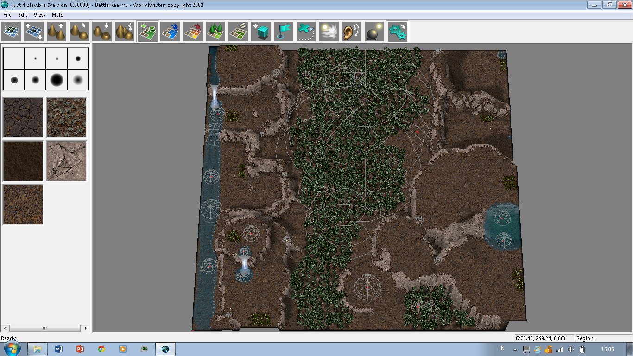633x356 pixels.
Task: Choose the flatten cones down-arrow tool
Action: tap(102, 32)
